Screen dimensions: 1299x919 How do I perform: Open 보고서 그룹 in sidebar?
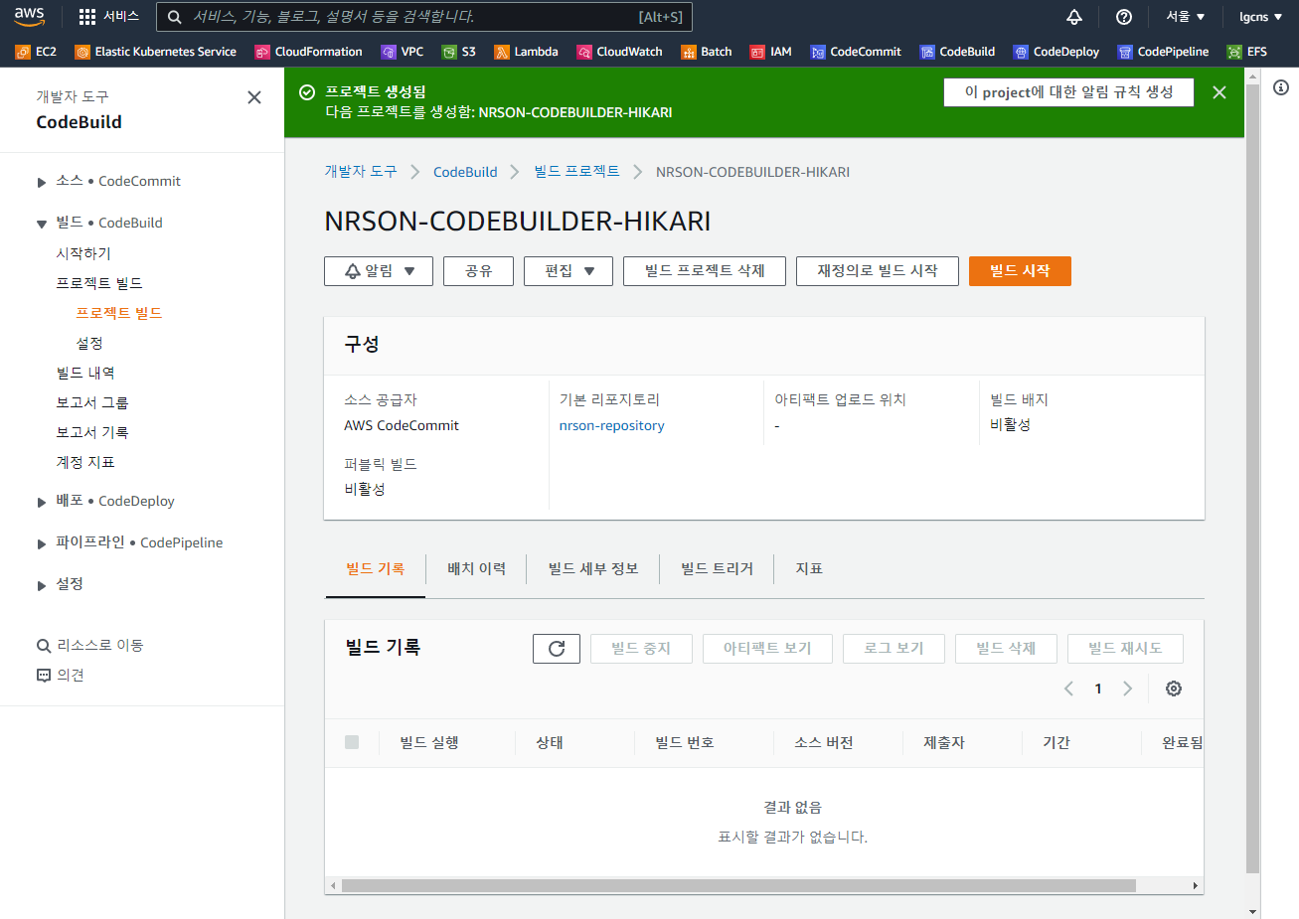92,402
